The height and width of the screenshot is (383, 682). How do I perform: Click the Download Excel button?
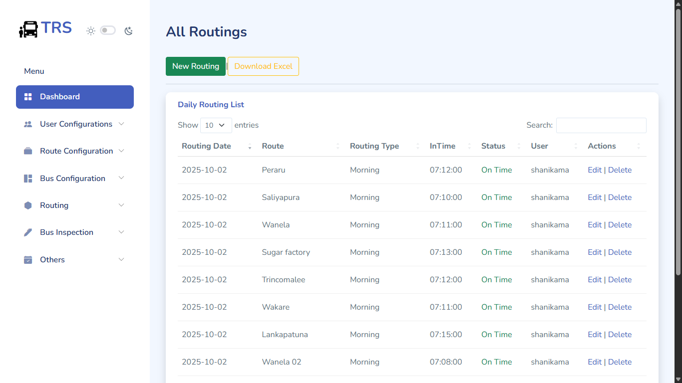(x=263, y=66)
